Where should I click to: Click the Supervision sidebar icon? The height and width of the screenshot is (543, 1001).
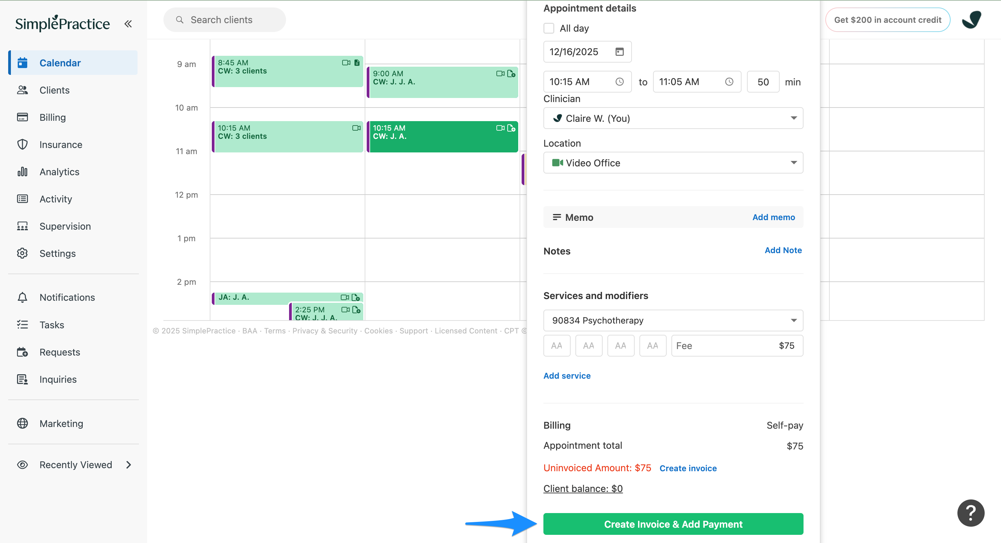[22, 226]
